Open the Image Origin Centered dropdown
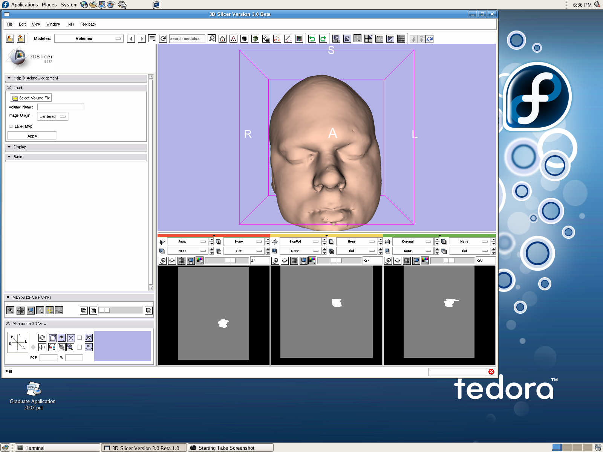Image resolution: width=603 pixels, height=452 pixels. [52, 116]
